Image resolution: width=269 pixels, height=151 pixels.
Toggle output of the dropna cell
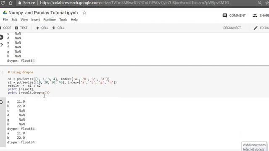(x=1, y=102)
